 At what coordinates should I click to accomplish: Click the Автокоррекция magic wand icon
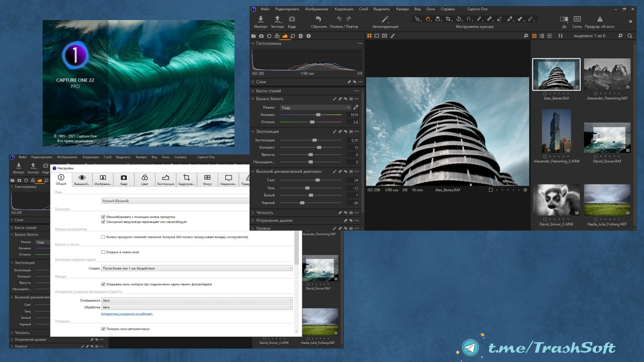click(385, 19)
